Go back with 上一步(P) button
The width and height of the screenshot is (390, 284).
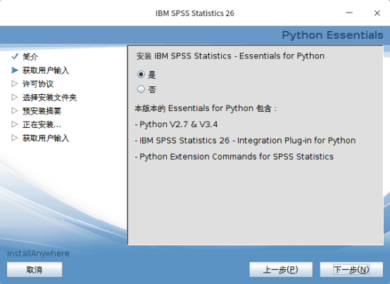(x=281, y=269)
